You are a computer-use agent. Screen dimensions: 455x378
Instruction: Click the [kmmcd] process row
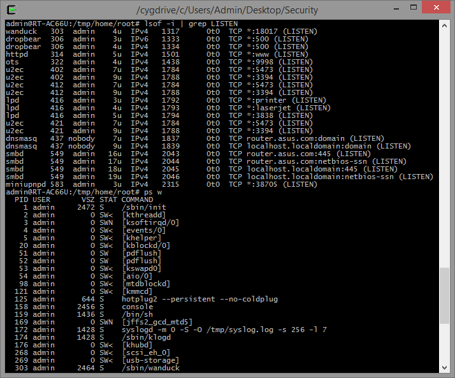pyautogui.click(x=83, y=291)
